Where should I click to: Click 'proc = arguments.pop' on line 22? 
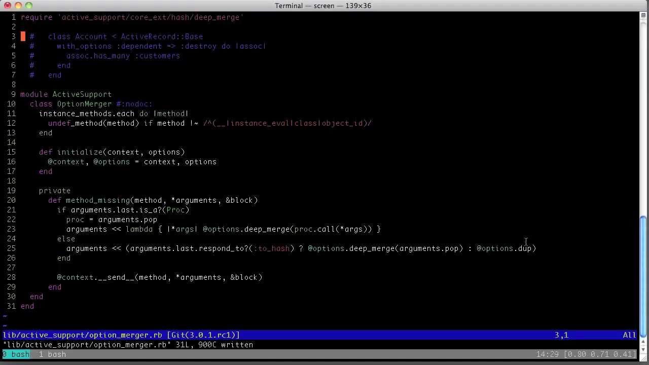pyautogui.click(x=112, y=220)
